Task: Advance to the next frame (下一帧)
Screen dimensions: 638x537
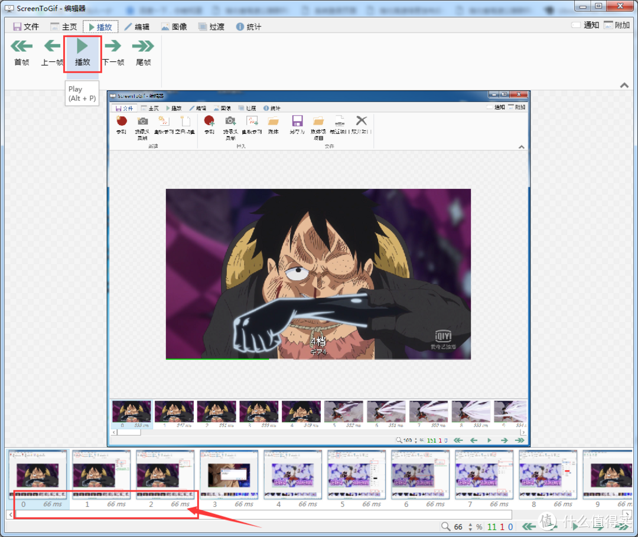Action: coord(113,52)
